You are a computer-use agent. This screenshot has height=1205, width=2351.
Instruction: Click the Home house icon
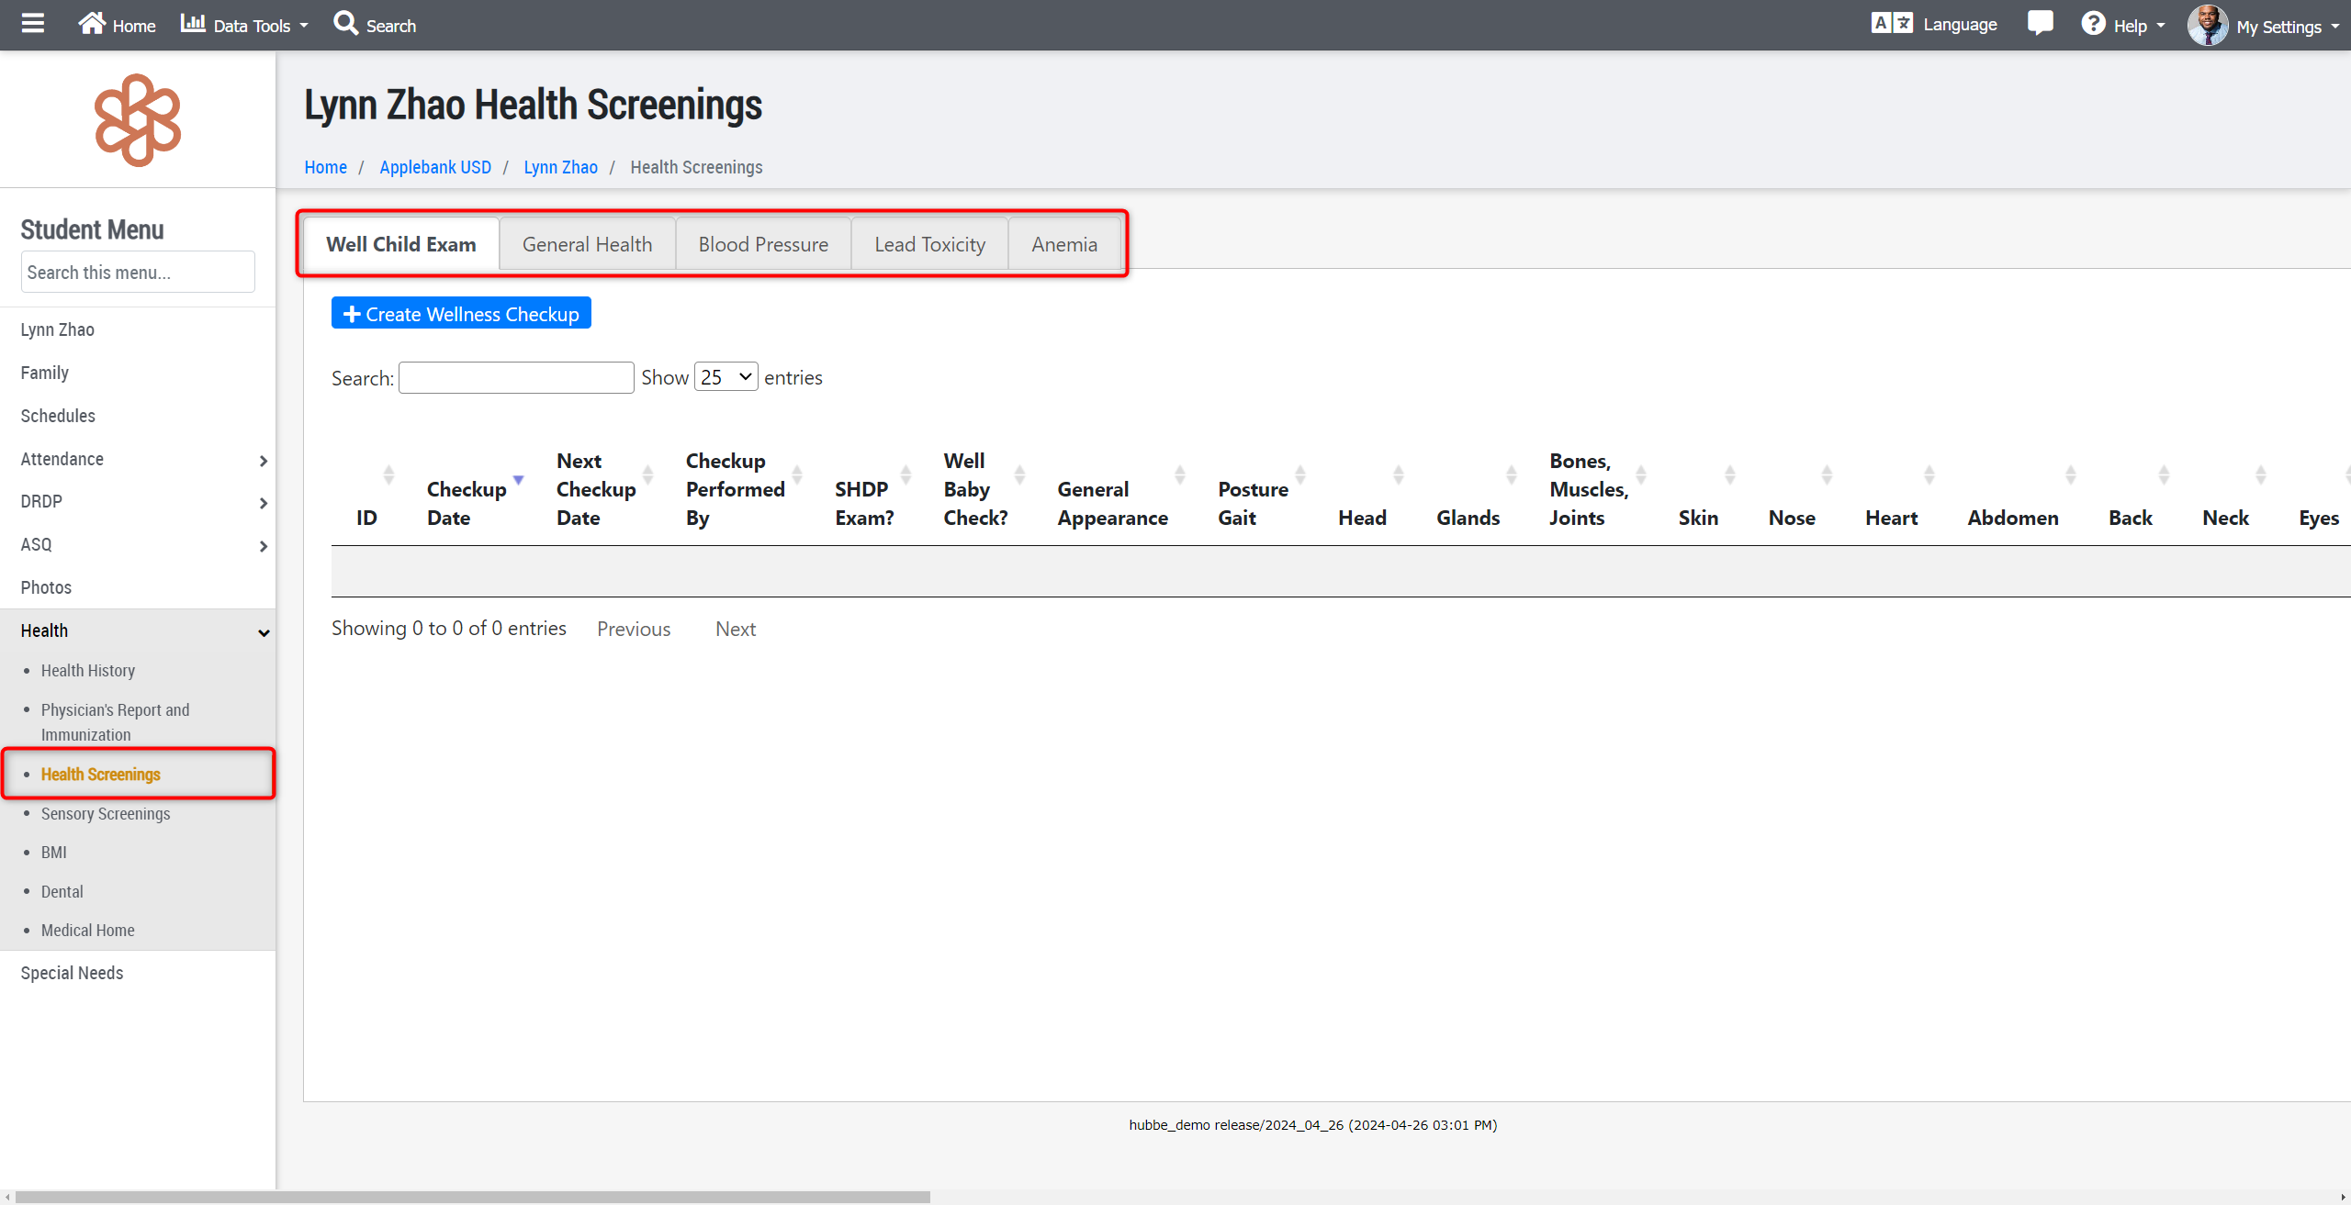92,24
